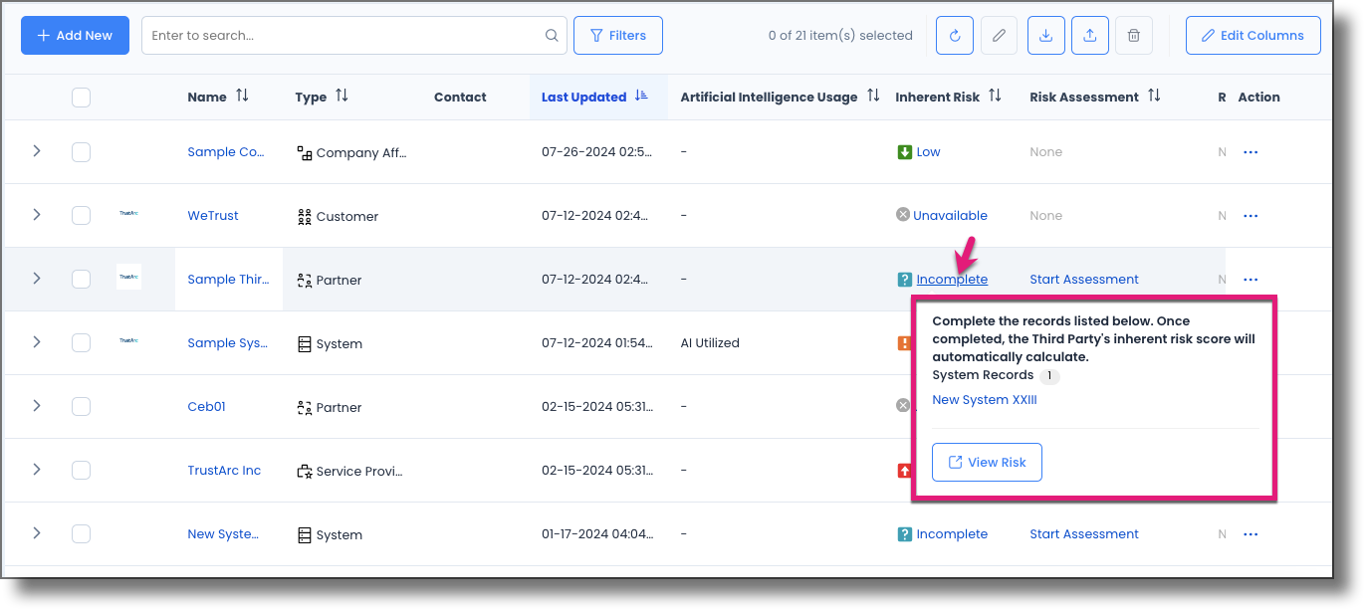Viewport: 1365px width, 610px height.
Task: Check the checkbox for the WeTrust row
Action: coord(81,215)
